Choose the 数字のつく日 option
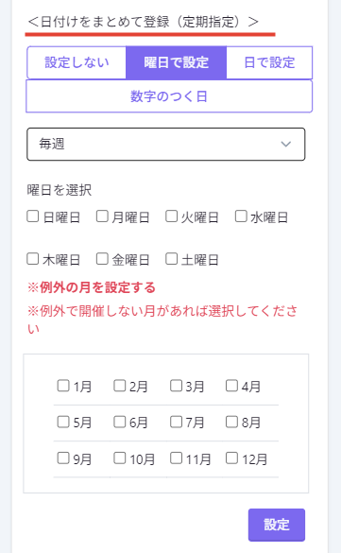 tap(169, 95)
